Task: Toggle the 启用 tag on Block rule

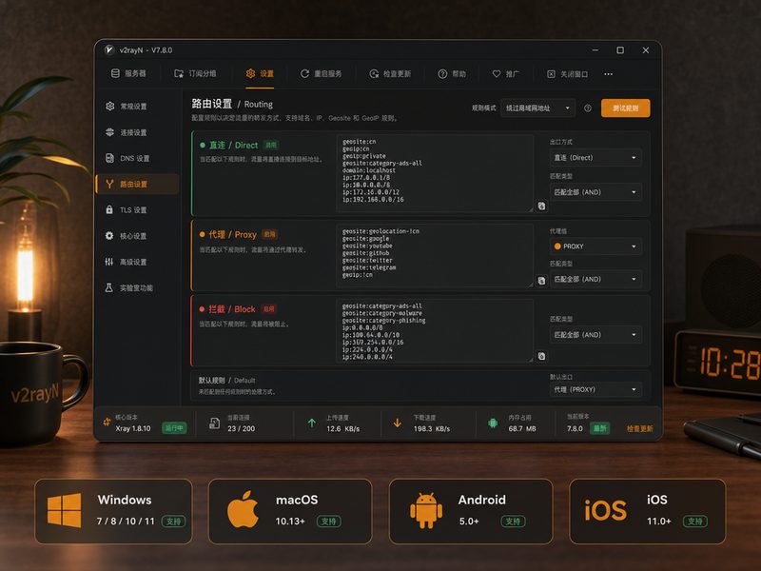Action: pos(269,308)
